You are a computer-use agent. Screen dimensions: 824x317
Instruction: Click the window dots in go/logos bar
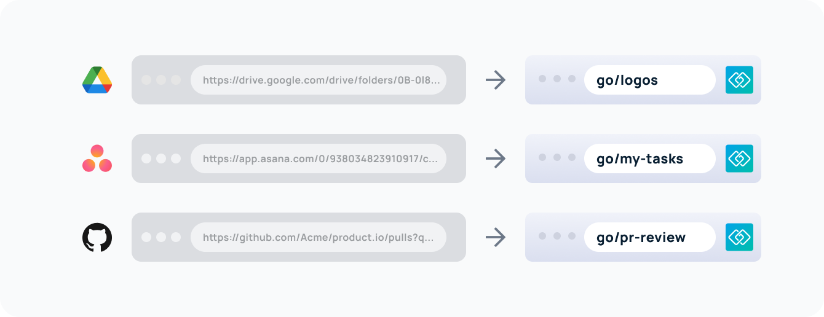[557, 79]
